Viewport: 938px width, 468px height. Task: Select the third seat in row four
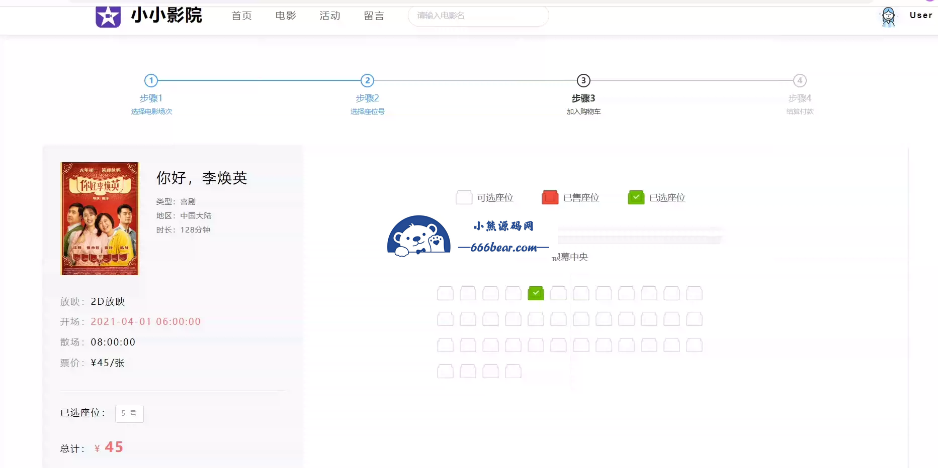coord(490,371)
